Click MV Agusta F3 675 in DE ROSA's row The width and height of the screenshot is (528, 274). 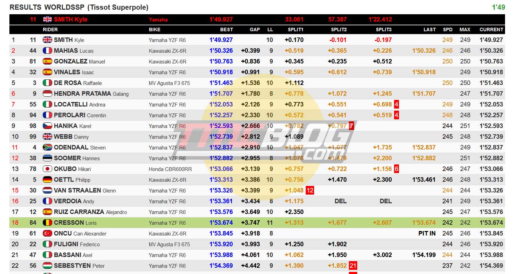169,83
